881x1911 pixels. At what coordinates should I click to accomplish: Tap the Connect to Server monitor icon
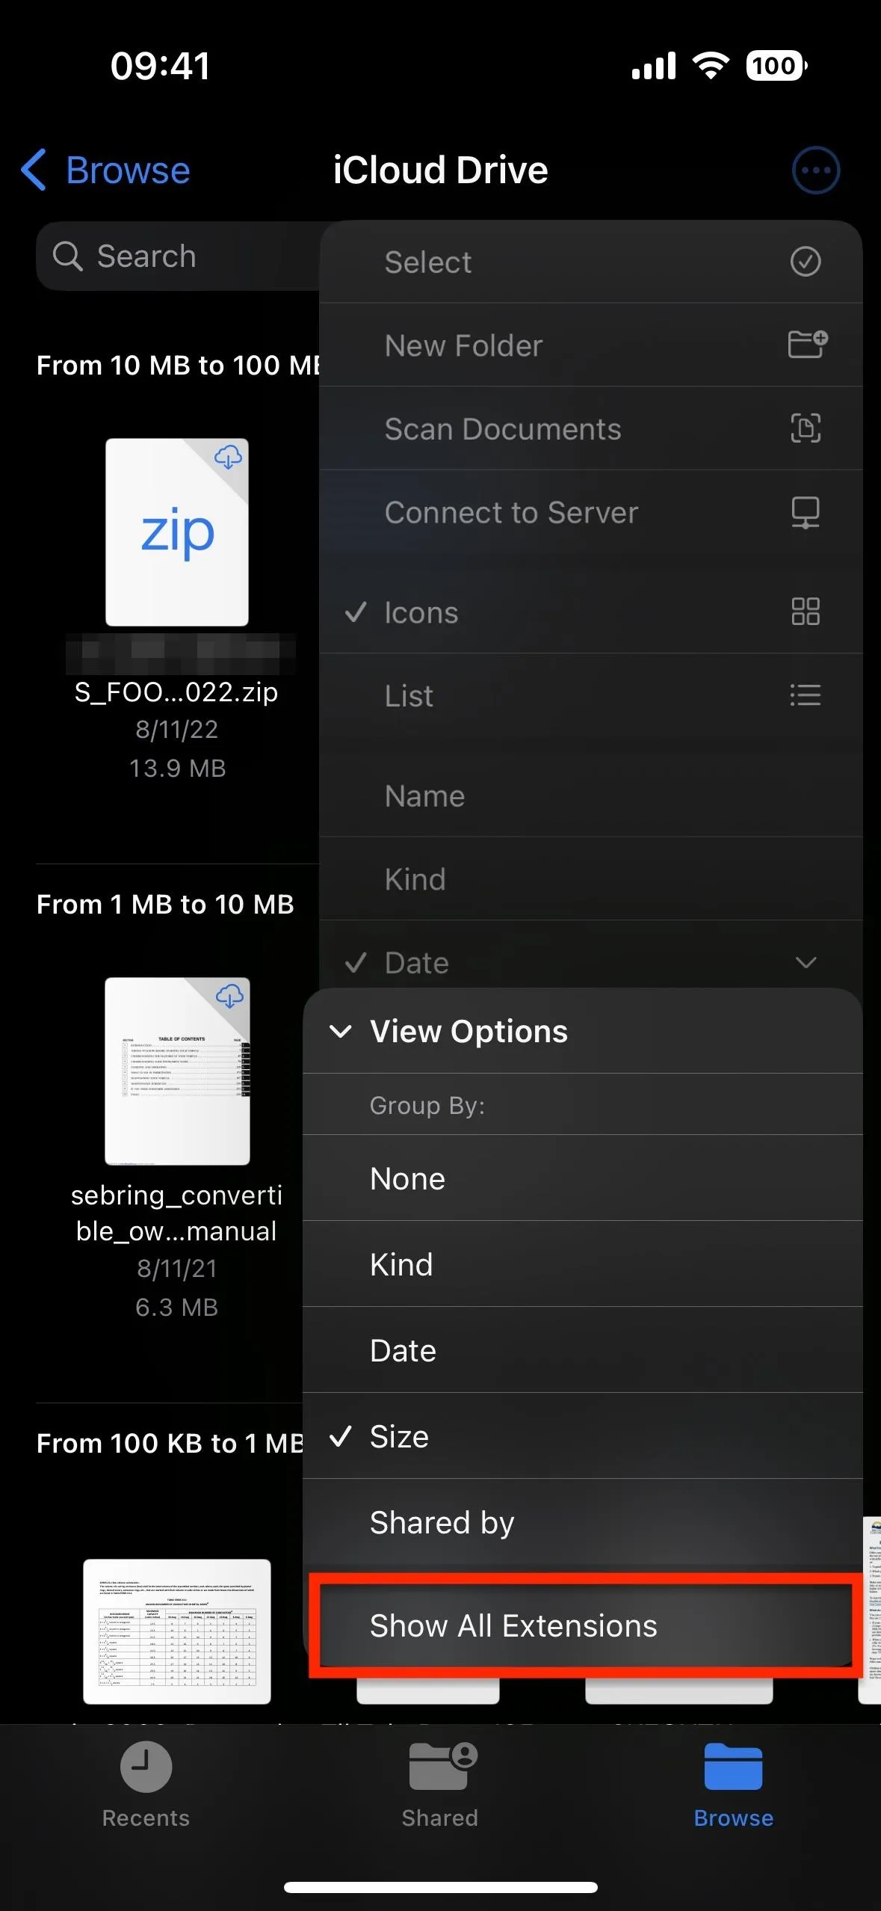click(x=806, y=513)
